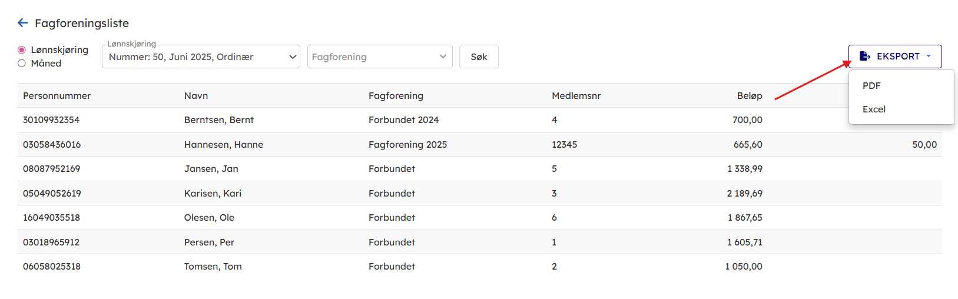Select the Tomsen, Tom row

(x=213, y=267)
